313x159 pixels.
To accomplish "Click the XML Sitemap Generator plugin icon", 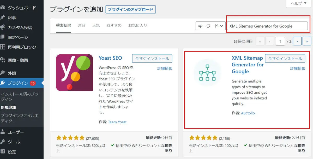I will click(207, 73).
